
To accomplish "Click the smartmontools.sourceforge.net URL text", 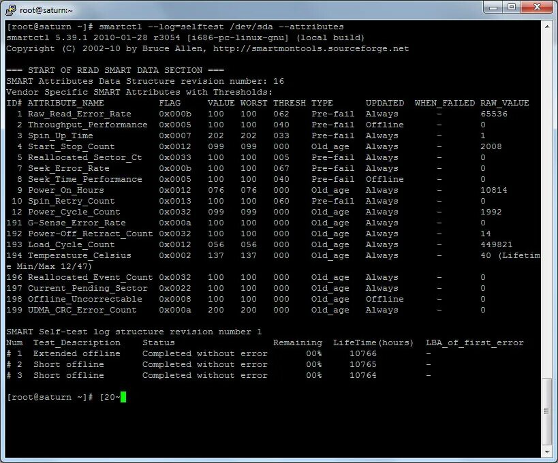I will click(311, 49).
